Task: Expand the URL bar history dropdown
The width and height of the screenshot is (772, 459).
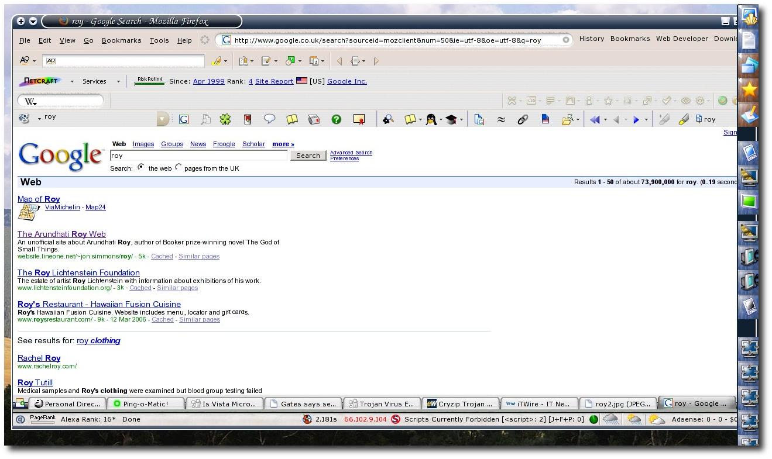Action: point(566,40)
